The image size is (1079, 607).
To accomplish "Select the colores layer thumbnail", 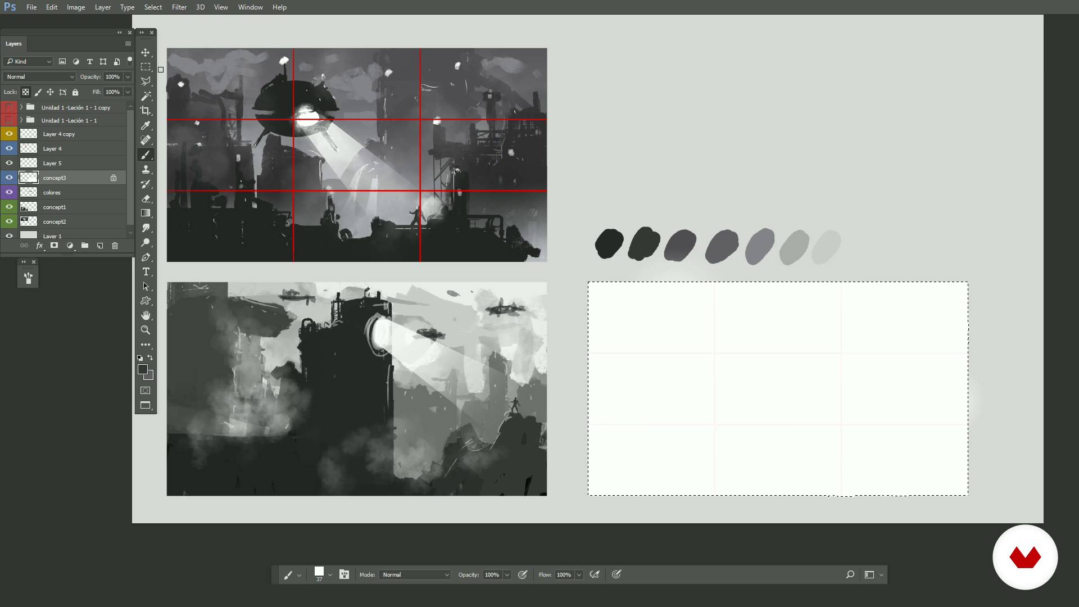I will pyautogui.click(x=29, y=192).
